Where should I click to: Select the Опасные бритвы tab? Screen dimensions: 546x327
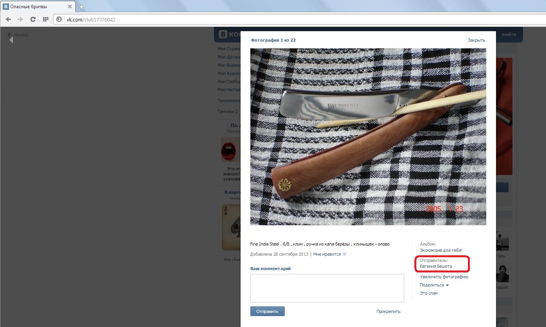[x=35, y=7]
